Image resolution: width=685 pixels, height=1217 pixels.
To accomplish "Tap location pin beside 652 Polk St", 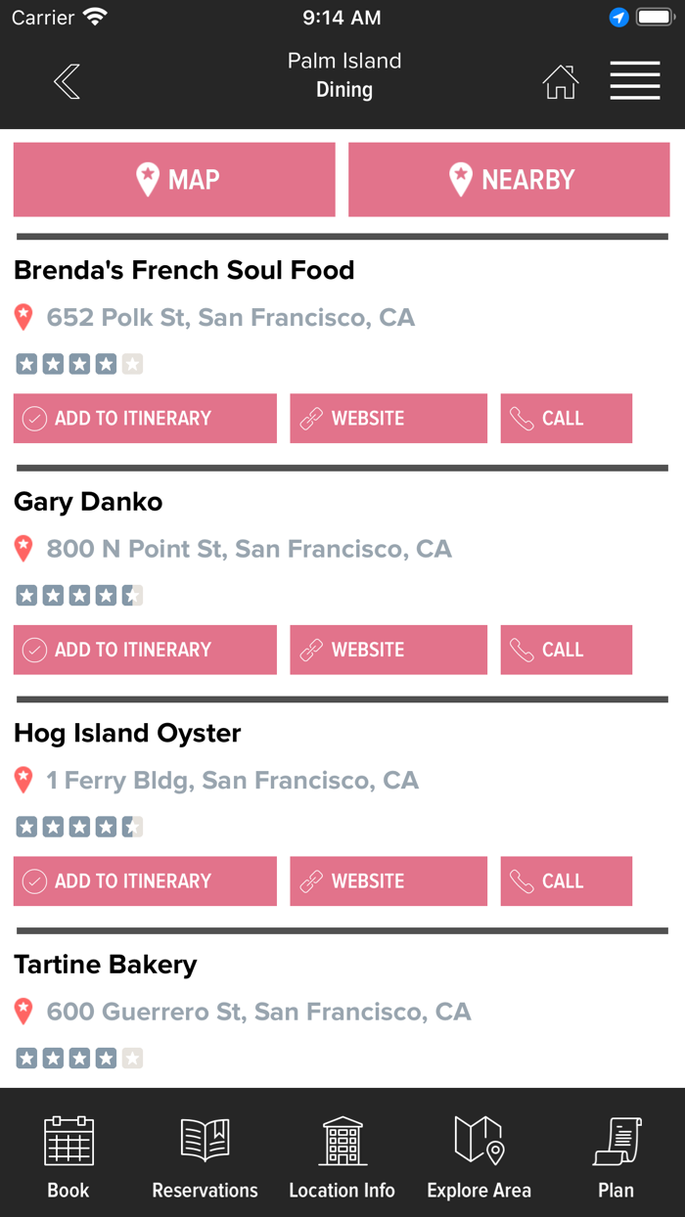I will click(x=24, y=317).
